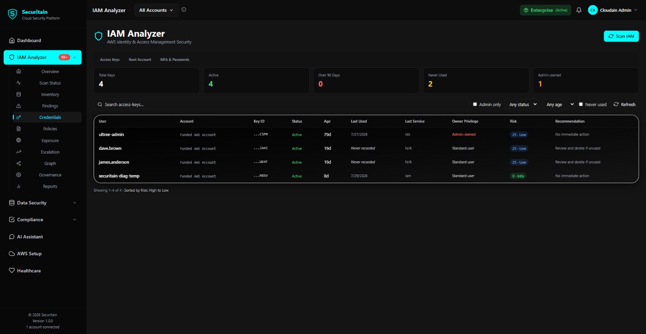Viewport: 646px width, 334px height.
Task: Click the Refresh button
Action: (x=624, y=104)
